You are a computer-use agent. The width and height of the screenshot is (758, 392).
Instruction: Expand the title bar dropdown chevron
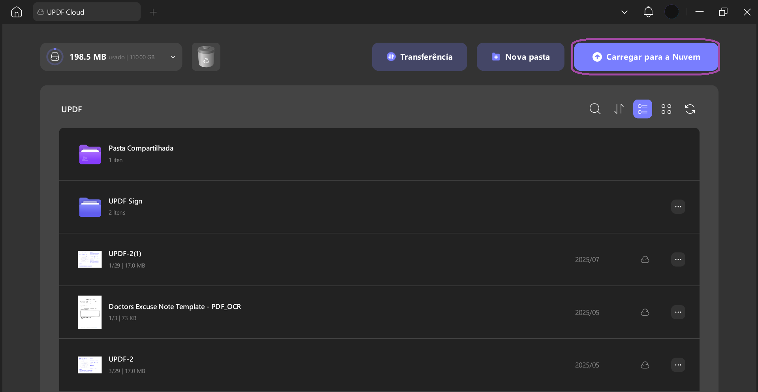(624, 12)
